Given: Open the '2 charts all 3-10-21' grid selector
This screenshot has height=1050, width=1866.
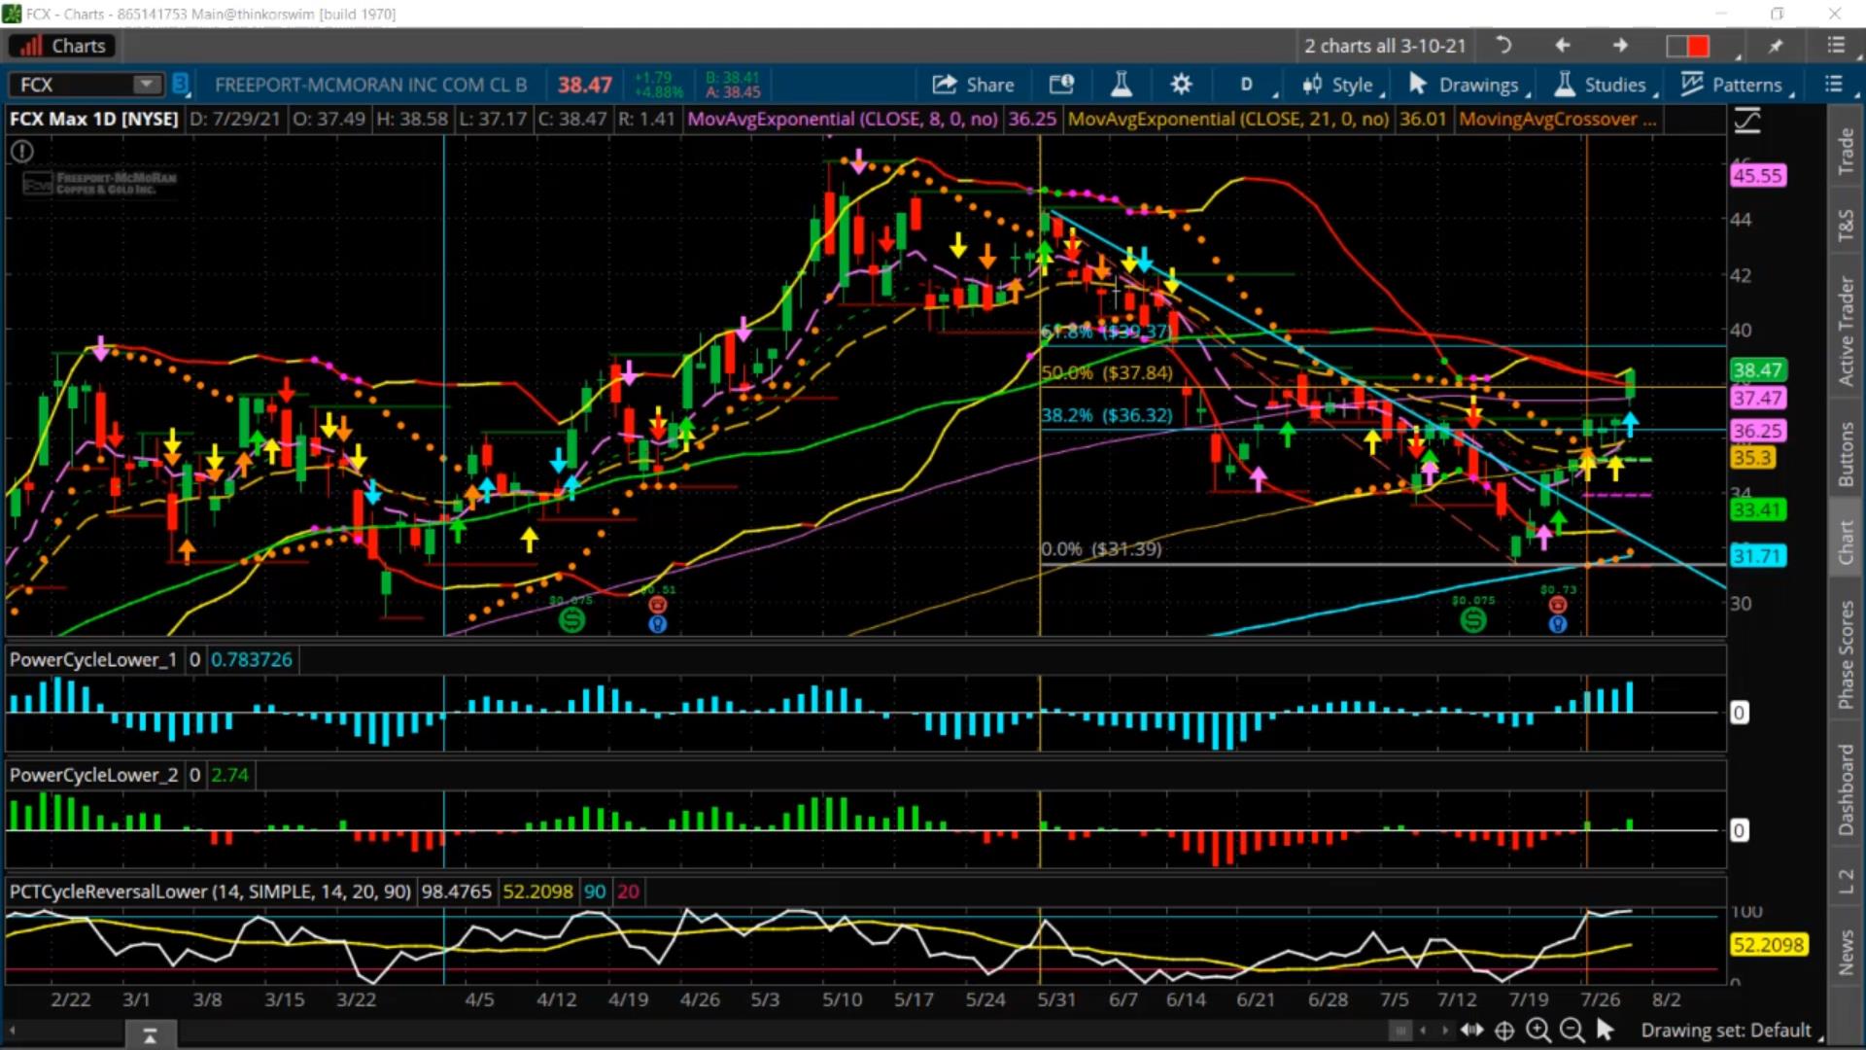Looking at the screenshot, I should coord(1385,46).
